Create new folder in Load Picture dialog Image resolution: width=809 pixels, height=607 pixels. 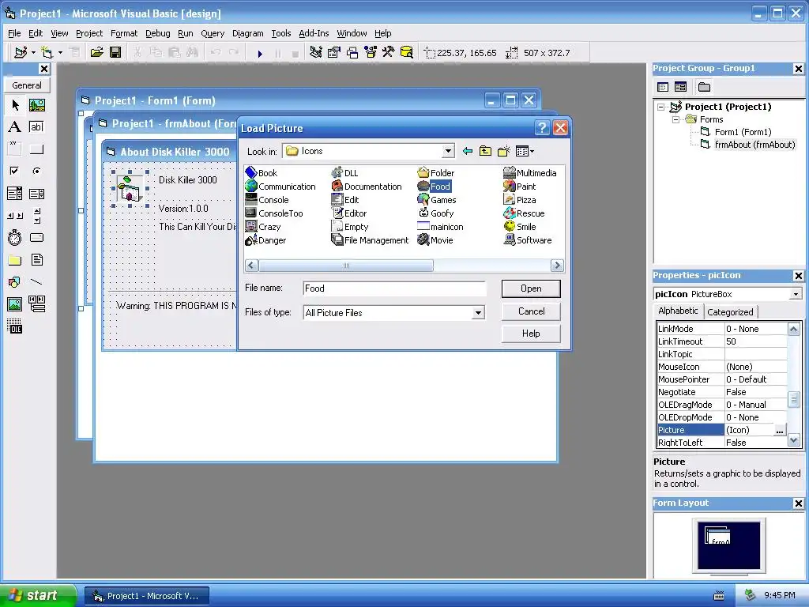[x=503, y=151]
